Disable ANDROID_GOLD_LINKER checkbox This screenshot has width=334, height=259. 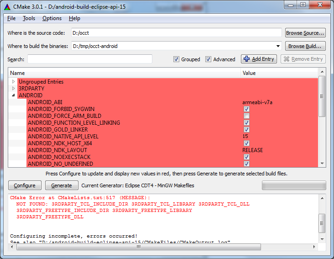pos(246,130)
